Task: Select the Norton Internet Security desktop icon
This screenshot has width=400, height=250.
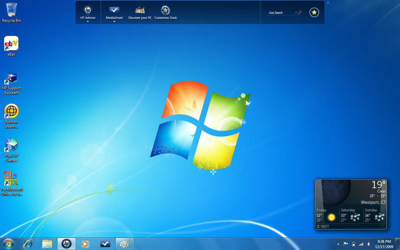Action: pos(12,116)
